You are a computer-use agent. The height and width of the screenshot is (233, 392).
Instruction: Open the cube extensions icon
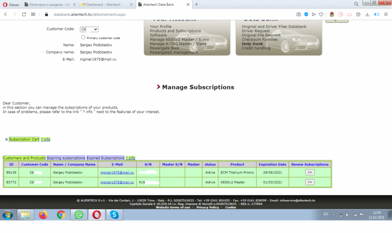click(358, 14)
